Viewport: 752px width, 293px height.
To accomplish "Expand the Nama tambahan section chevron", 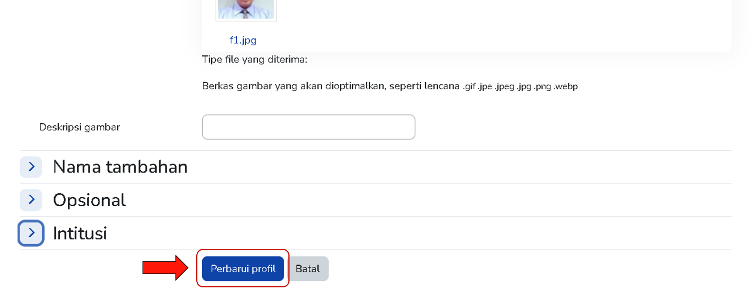I will pos(31,167).
